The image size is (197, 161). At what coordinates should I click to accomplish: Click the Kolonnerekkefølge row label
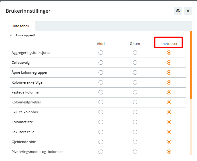point(27,82)
